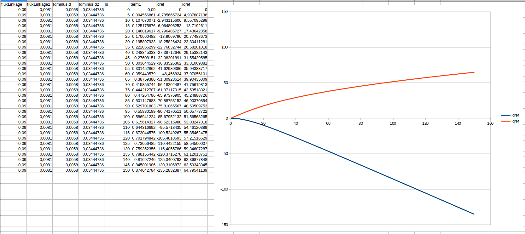
Task: Select the iqref column header cell
Action: pyautogui.click(x=194, y=4)
